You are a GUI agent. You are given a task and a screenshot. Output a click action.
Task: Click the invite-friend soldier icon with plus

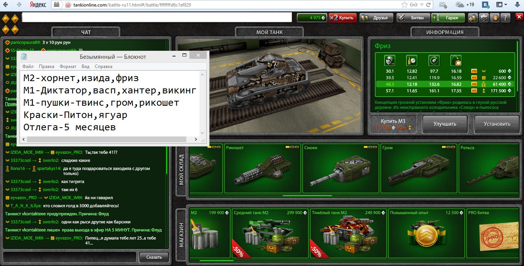473,18
